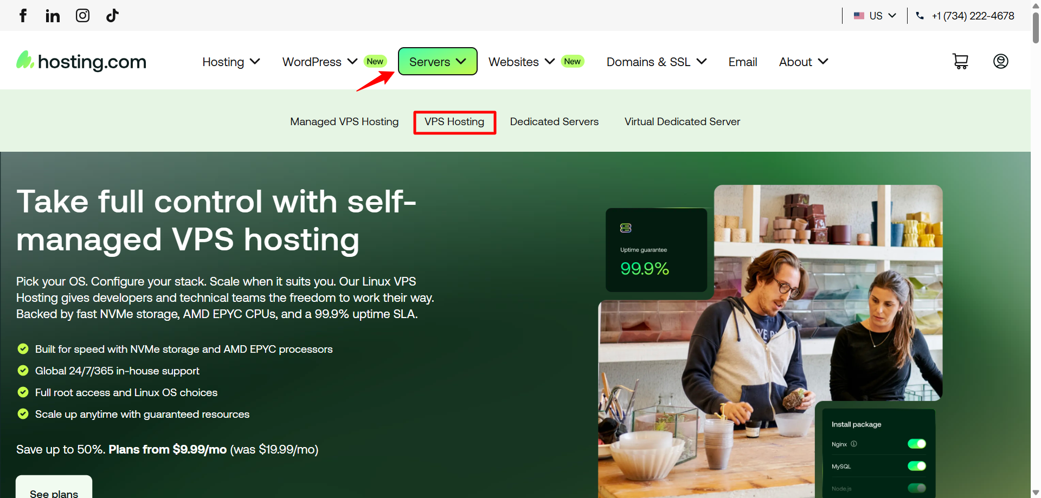
Task: Click the main VPS hosting headline
Action: tap(216, 220)
